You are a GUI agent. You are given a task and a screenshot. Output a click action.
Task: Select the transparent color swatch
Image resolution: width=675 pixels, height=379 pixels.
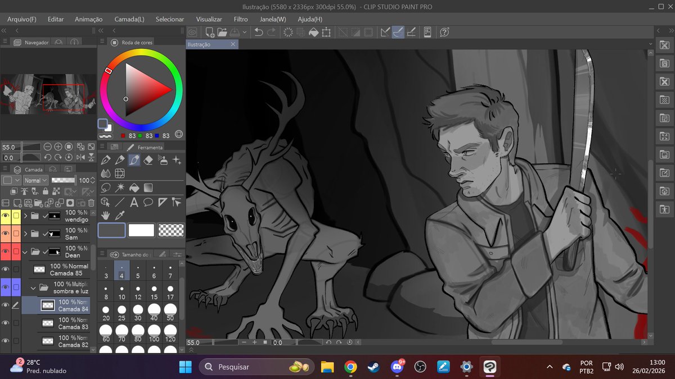coord(170,230)
